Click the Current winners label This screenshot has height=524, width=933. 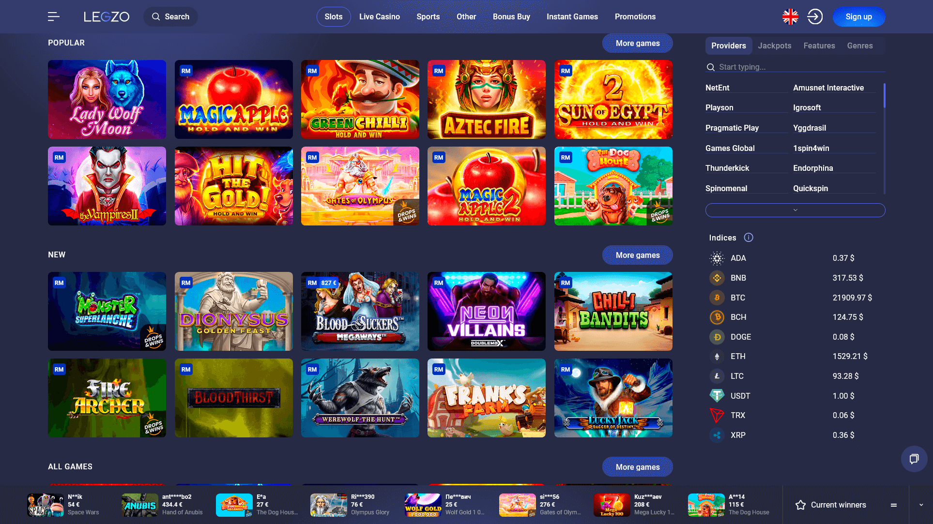pyautogui.click(x=839, y=505)
